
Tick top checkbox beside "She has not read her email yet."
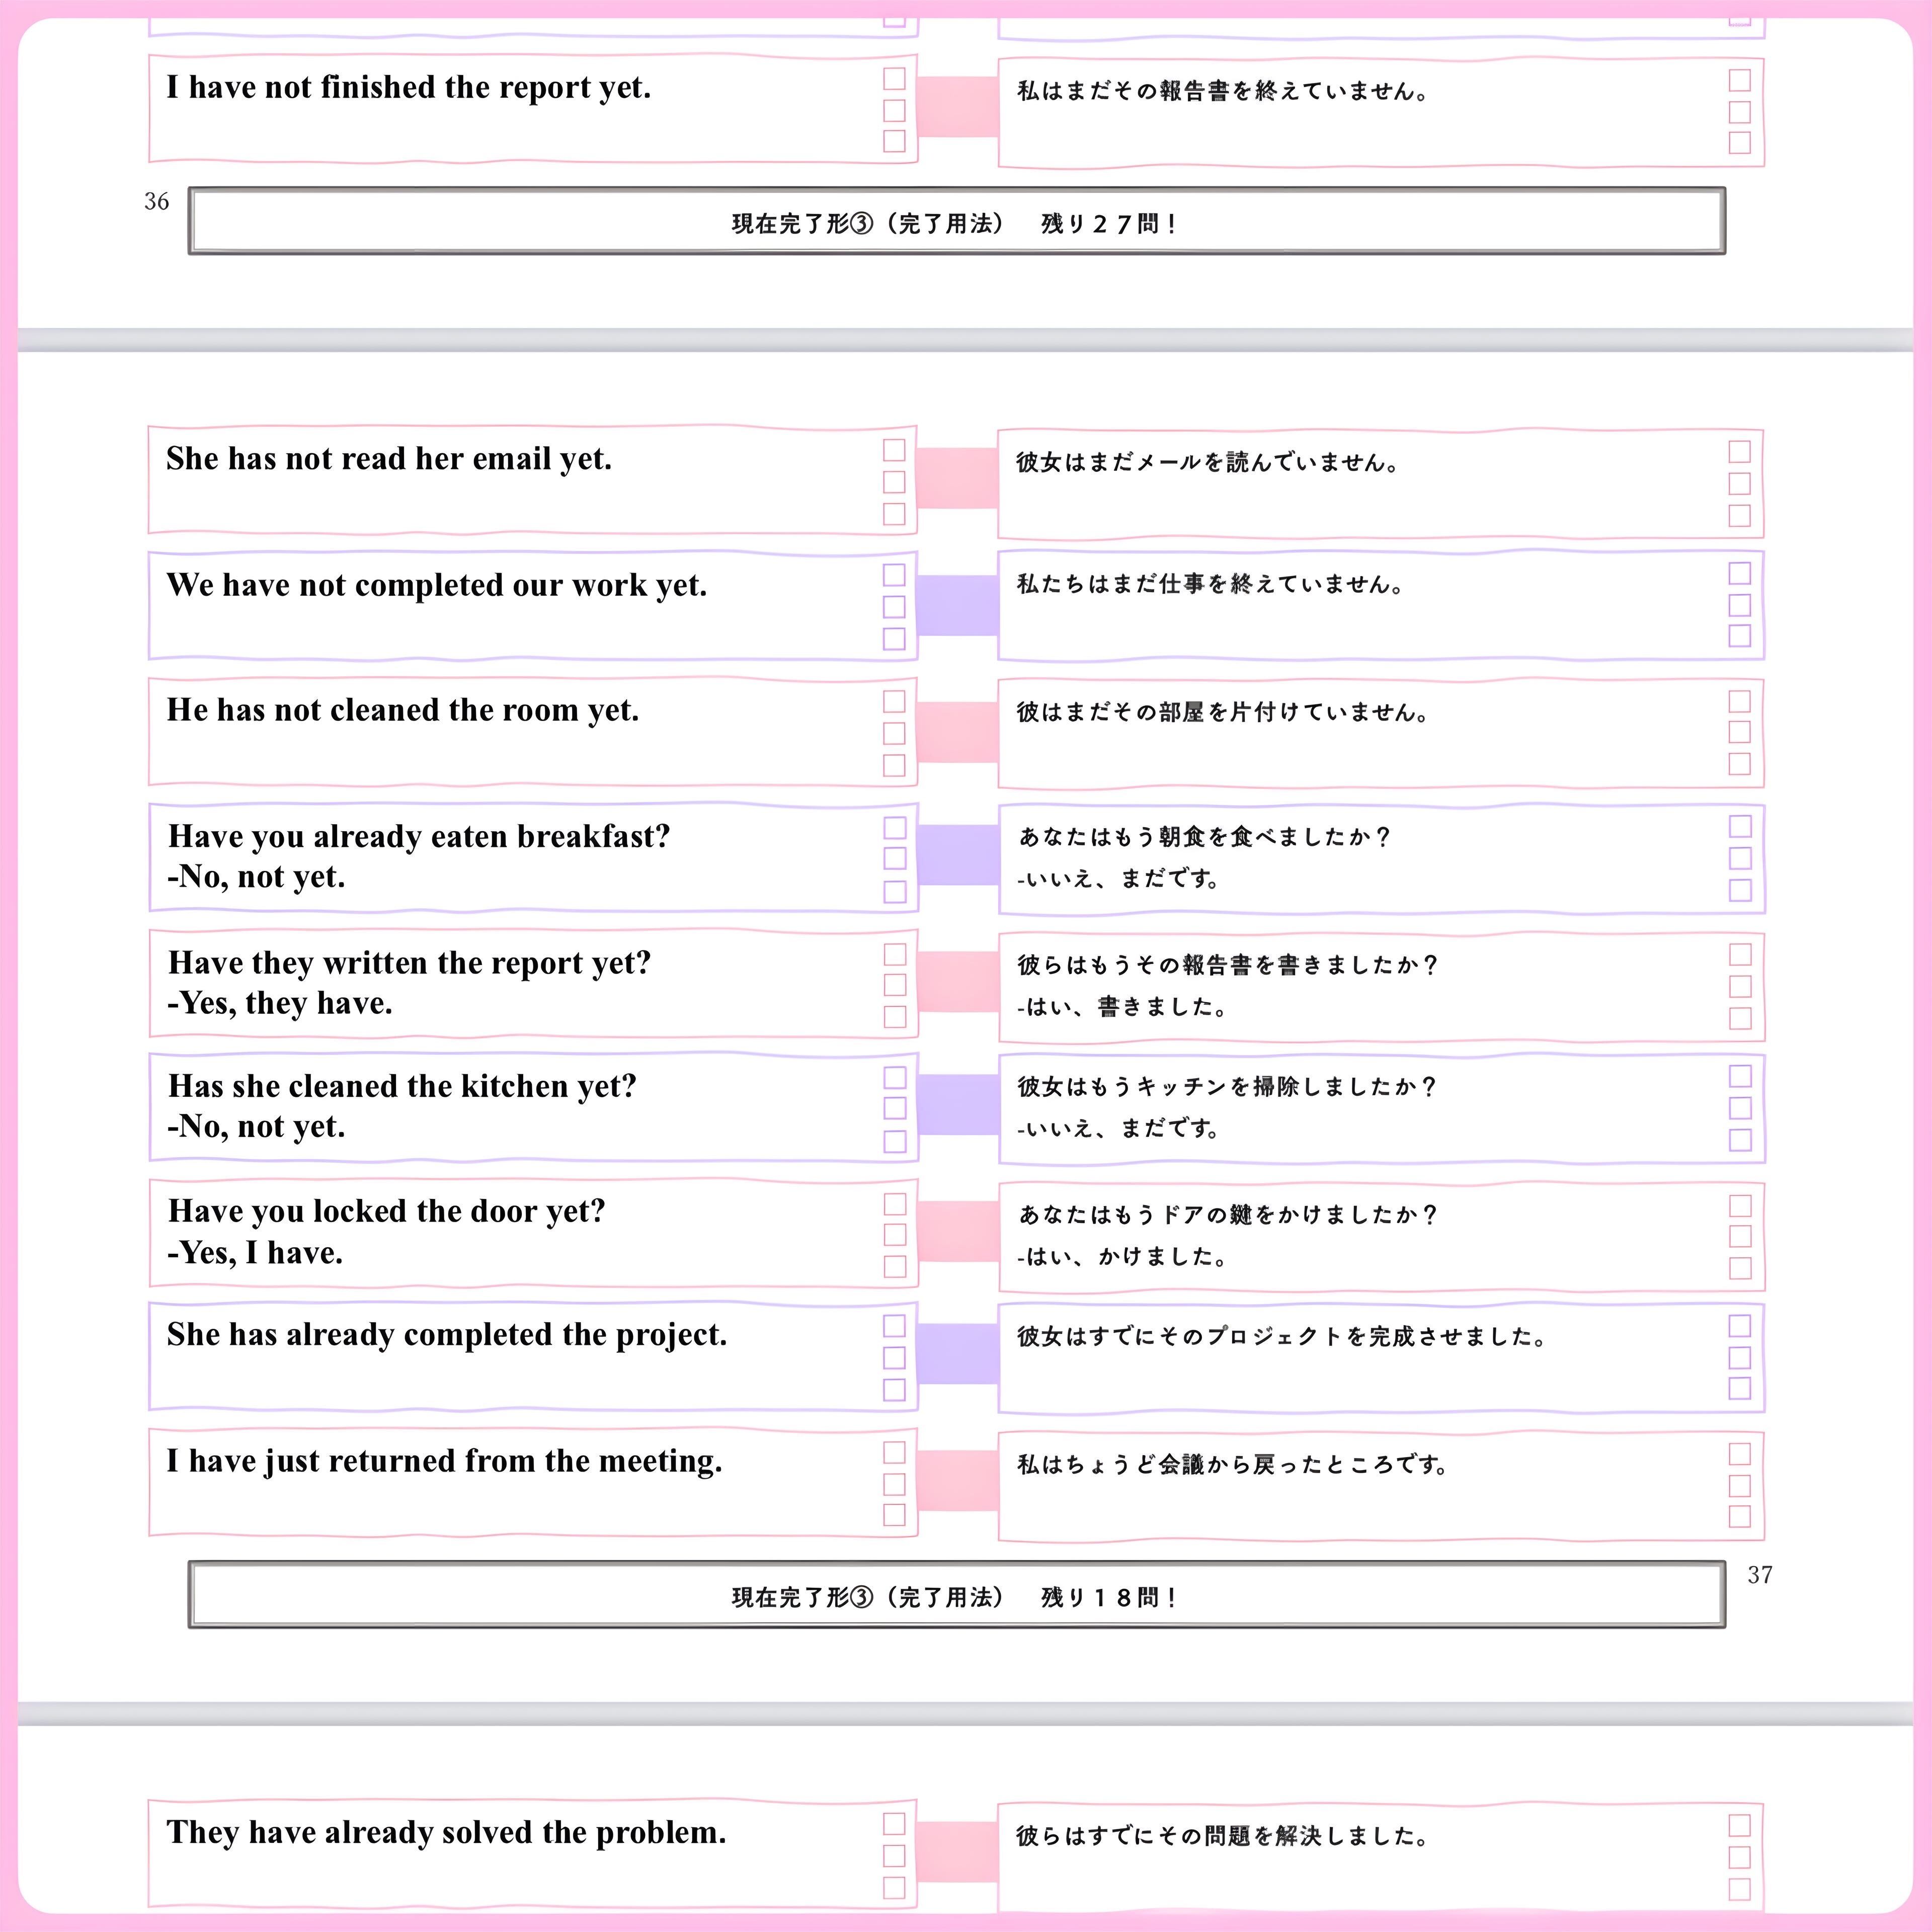[x=894, y=450]
